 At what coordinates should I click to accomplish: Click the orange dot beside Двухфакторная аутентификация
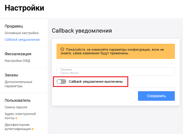(32, 129)
